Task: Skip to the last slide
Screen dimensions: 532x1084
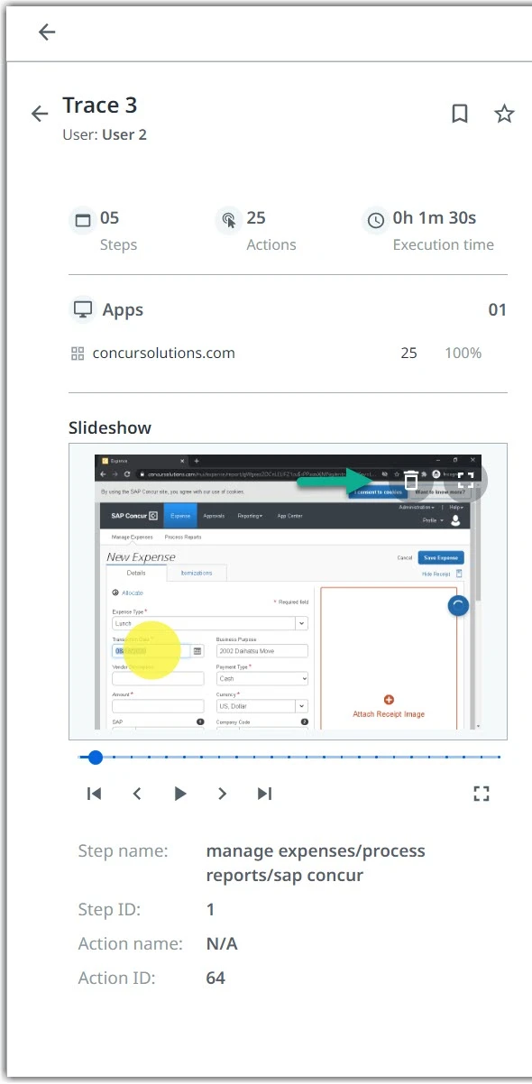Action: point(264,794)
